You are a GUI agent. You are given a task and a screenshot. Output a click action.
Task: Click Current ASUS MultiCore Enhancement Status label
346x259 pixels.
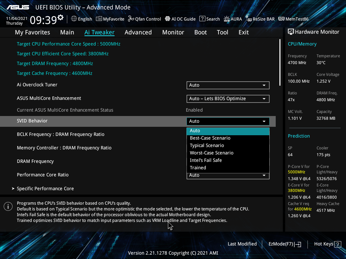(65, 110)
